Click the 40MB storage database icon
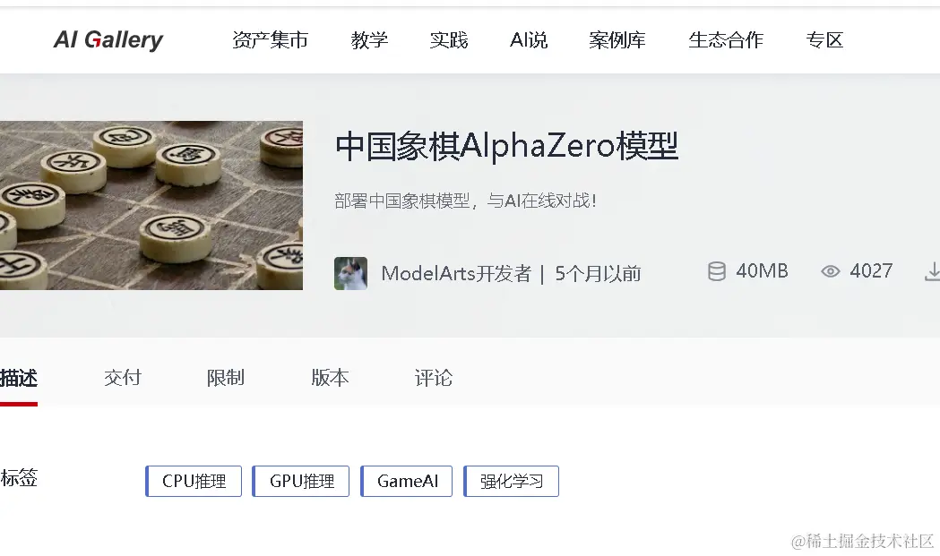Screen dimensions: 940x556 [x=716, y=271]
